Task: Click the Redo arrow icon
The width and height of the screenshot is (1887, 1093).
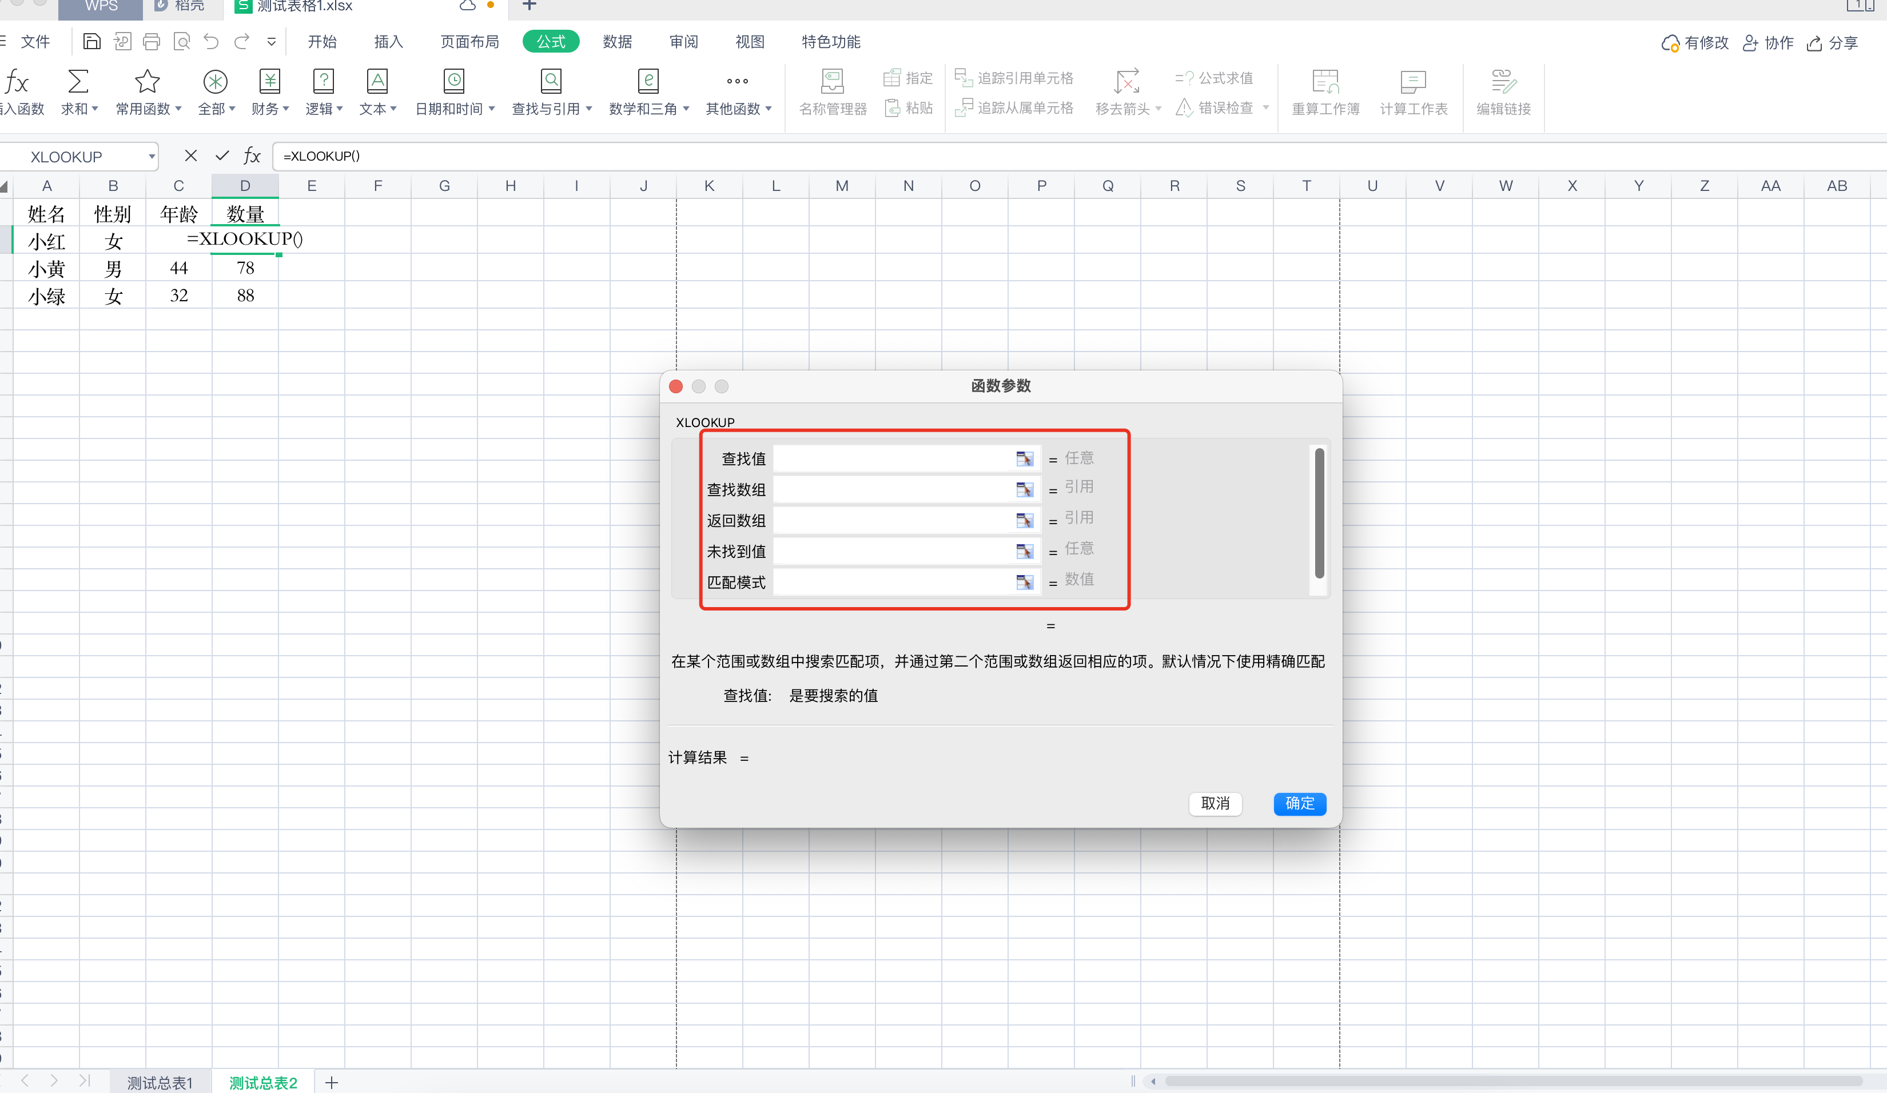Action: [241, 42]
